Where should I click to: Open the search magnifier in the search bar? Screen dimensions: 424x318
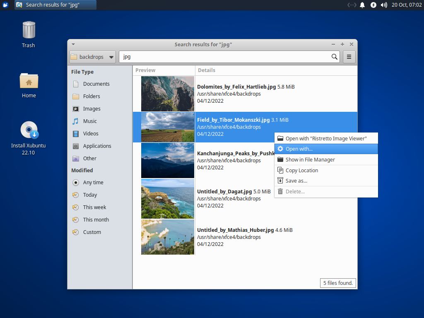point(334,57)
